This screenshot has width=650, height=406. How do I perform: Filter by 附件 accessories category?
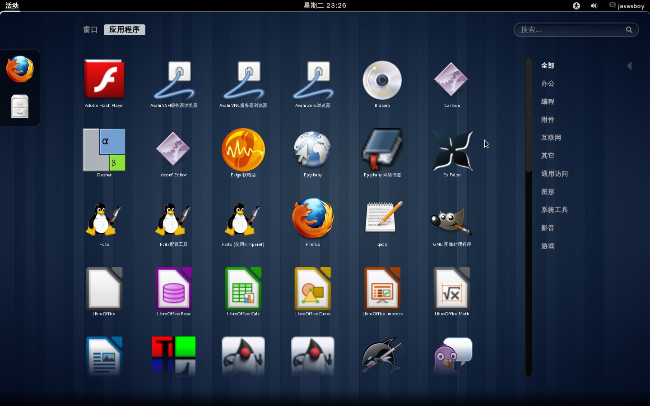[548, 120]
